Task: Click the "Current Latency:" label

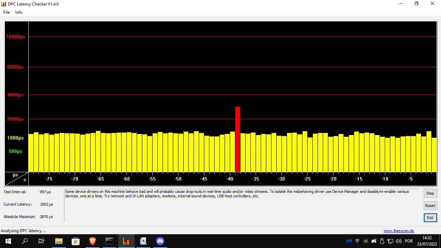Action: [x=18, y=204]
